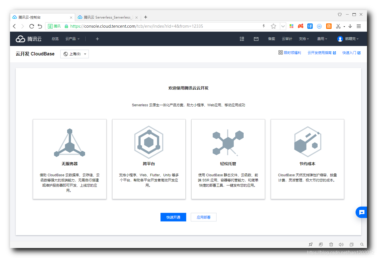The width and height of the screenshot is (377, 258).
Task: Open the colorful apps grid extension
Action: [292, 26]
